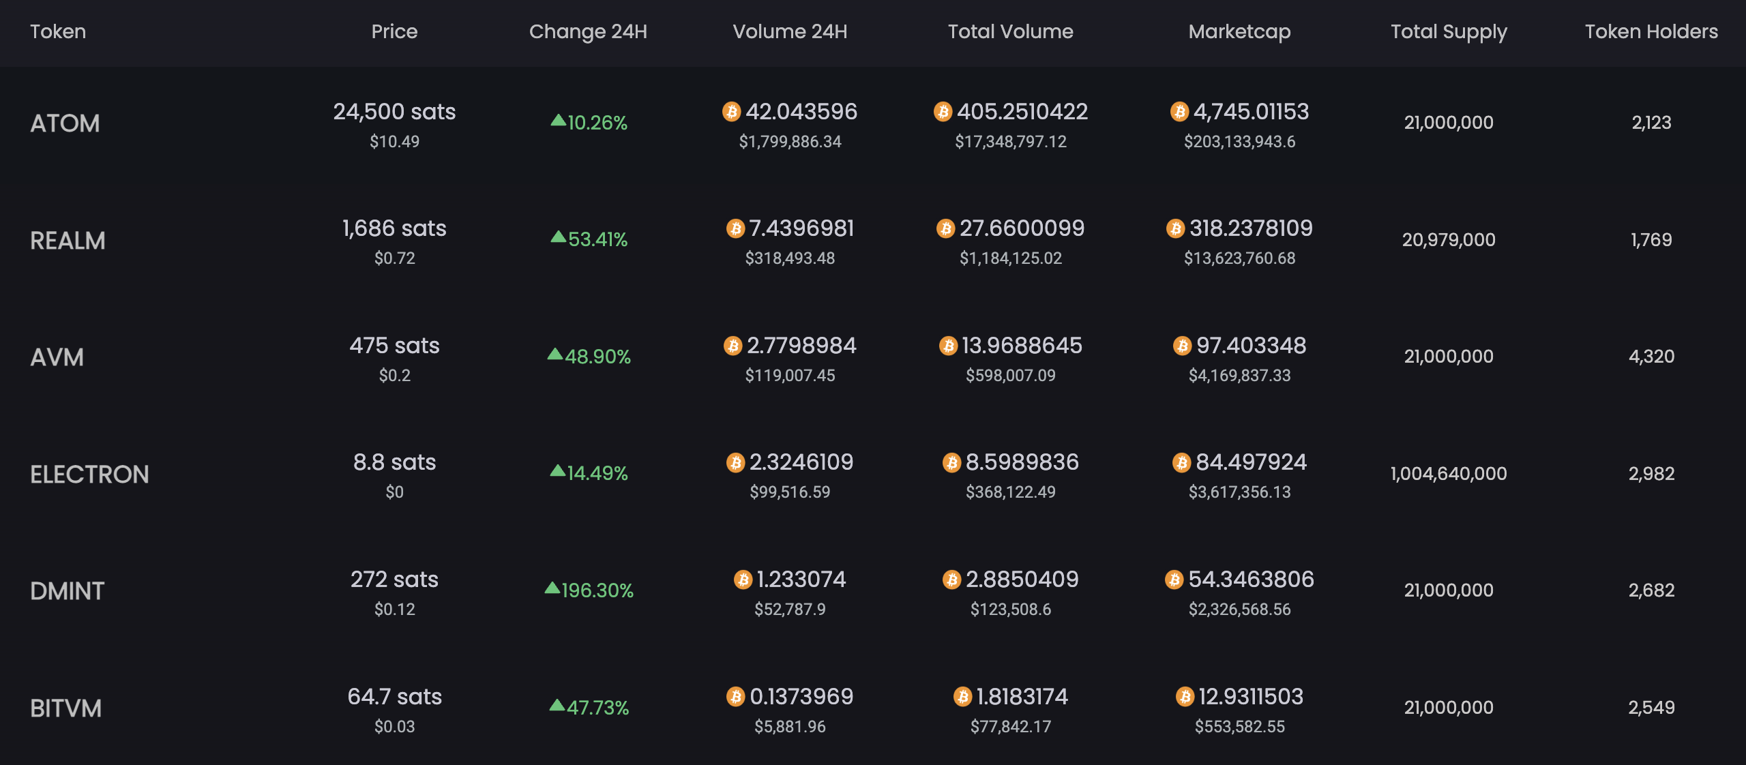Viewport: 1746px width, 765px height.
Task: Sort by Marketcap column header
Action: [x=1239, y=31]
